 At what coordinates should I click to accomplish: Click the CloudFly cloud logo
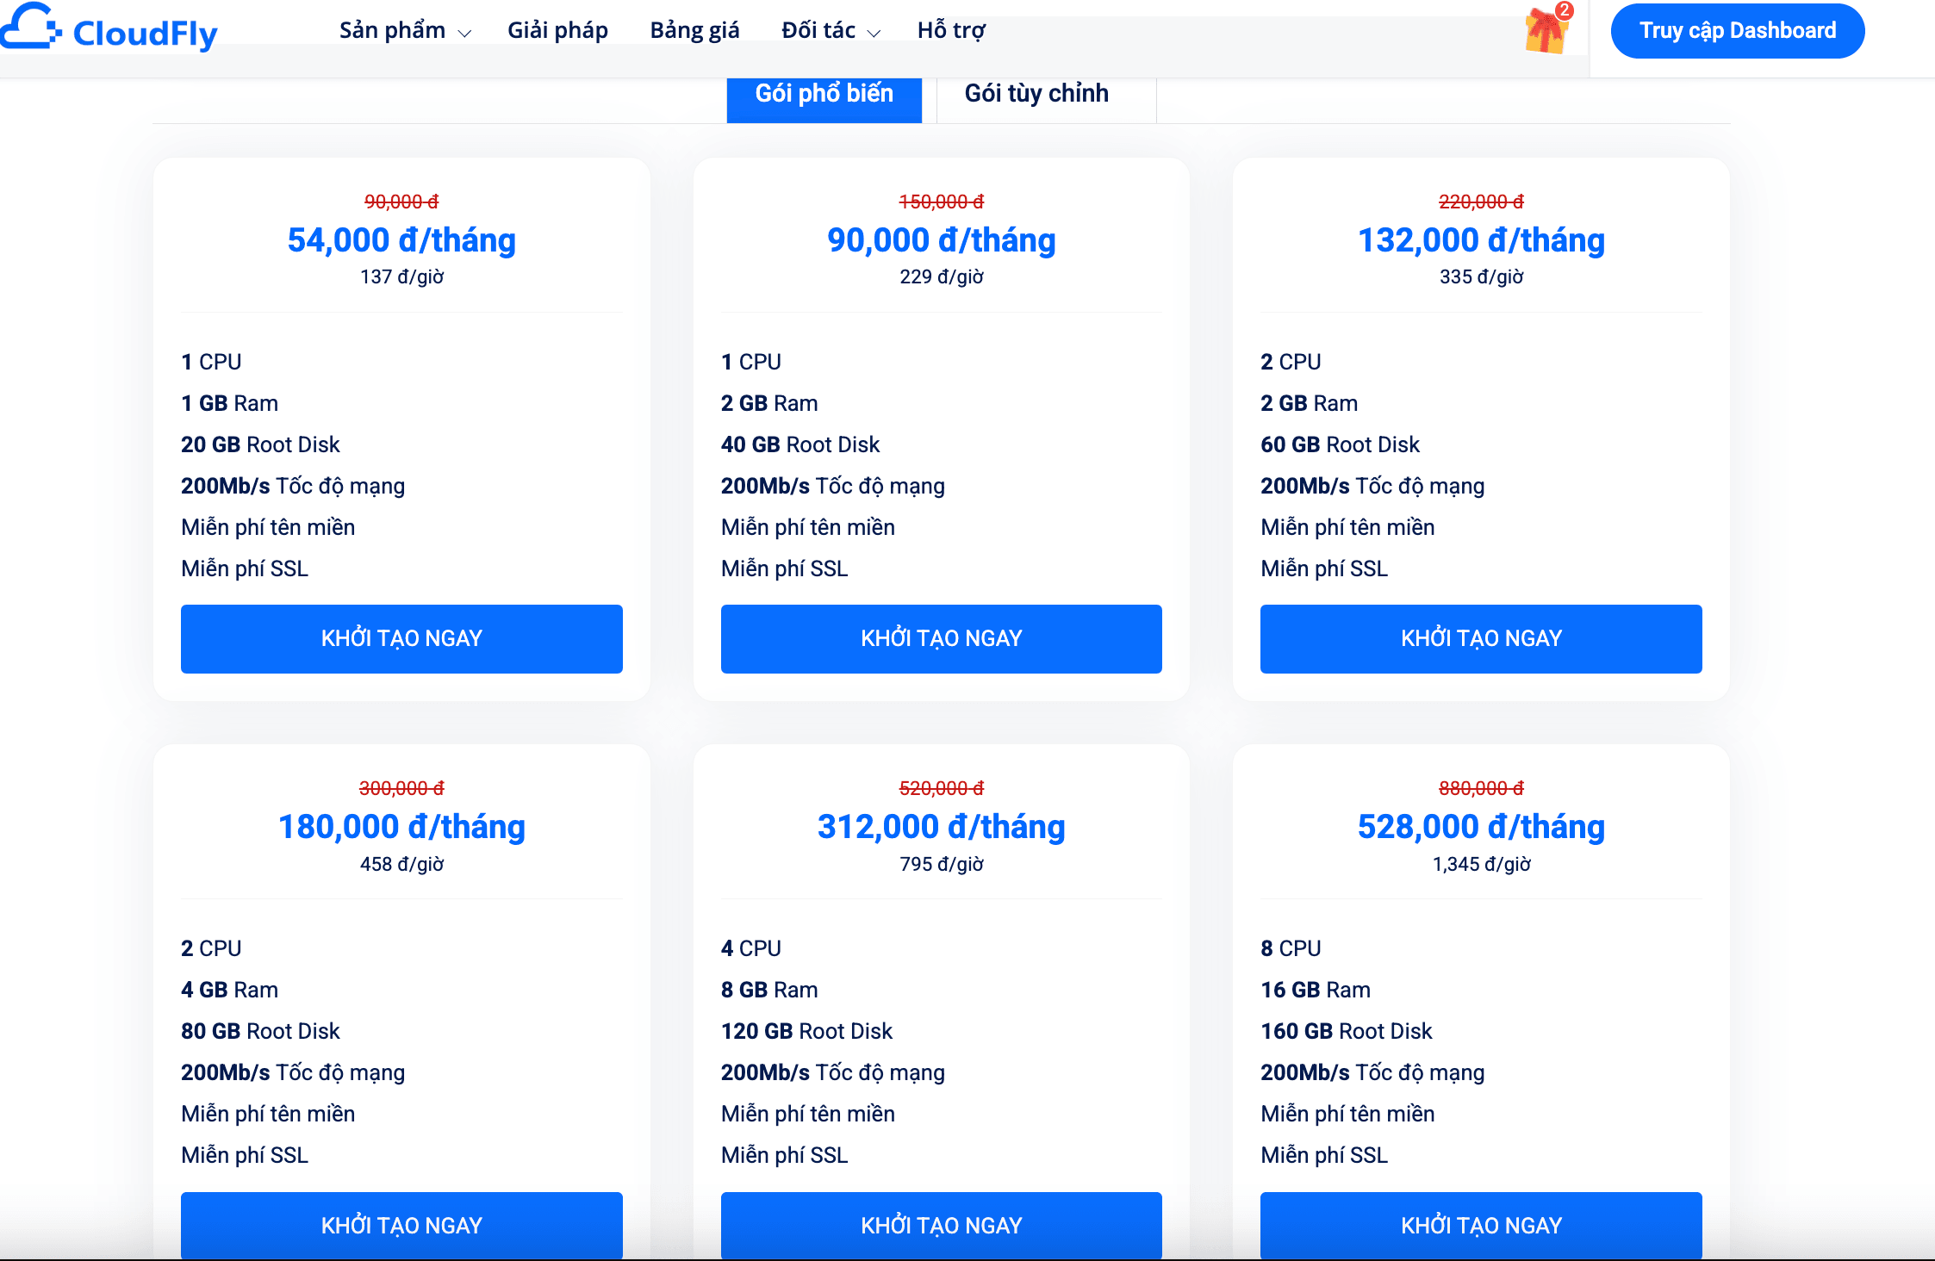point(29,28)
